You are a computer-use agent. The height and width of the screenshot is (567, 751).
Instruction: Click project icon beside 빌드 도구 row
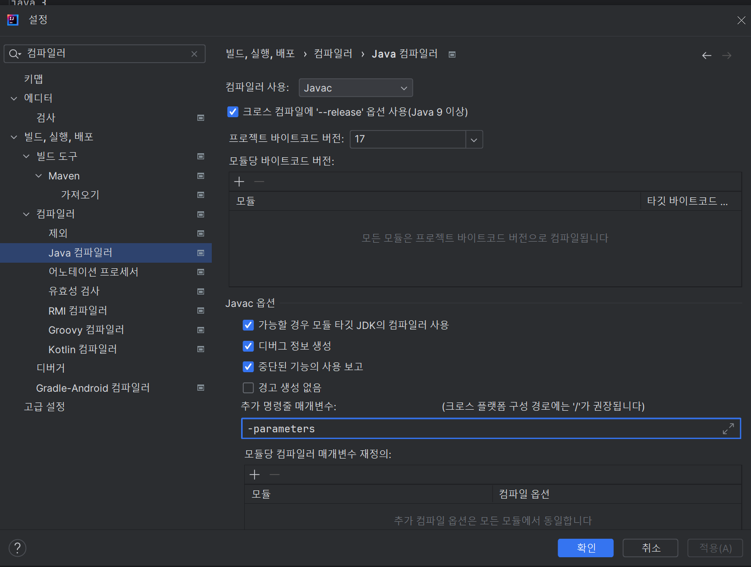pyautogui.click(x=201, y=156)
